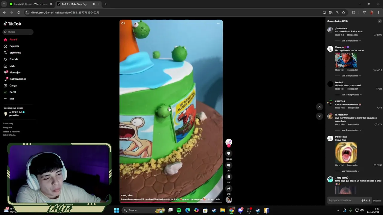383x215 pixels.
Task: Open Notificaciones in sidebar
Action: click(18, 79)
